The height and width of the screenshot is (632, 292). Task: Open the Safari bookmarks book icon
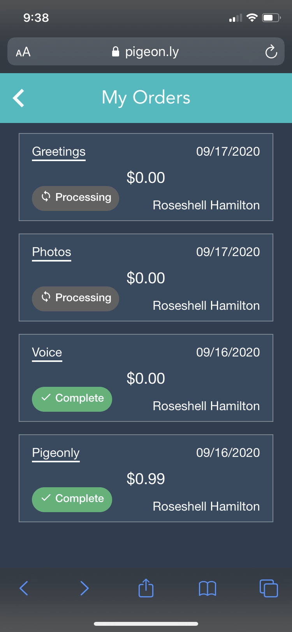(x=207, y=588)
